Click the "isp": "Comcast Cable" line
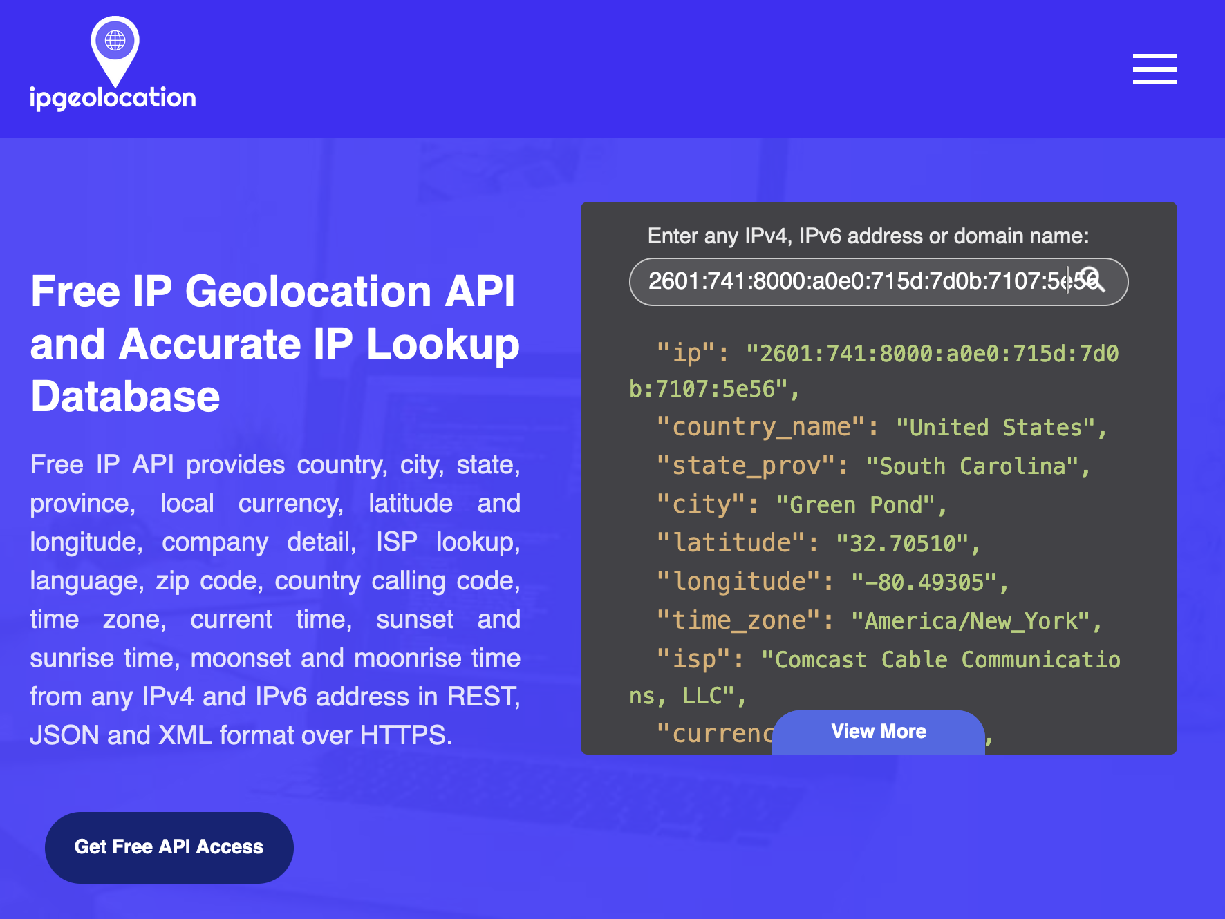Screen dimensions: 1225x919 click(x=875, y=678)
